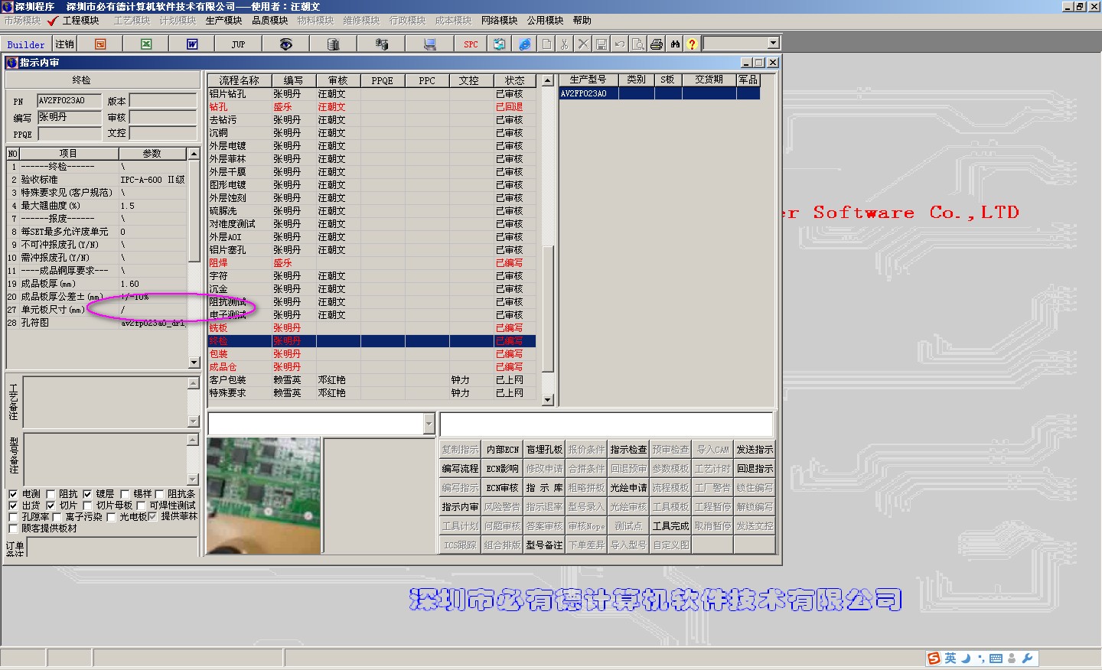
Task: Click the 注销 logout toolbar button
Action: click(x=64, y=44)
